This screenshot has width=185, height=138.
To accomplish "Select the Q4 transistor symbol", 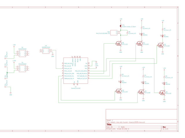I will pos(141,92).
